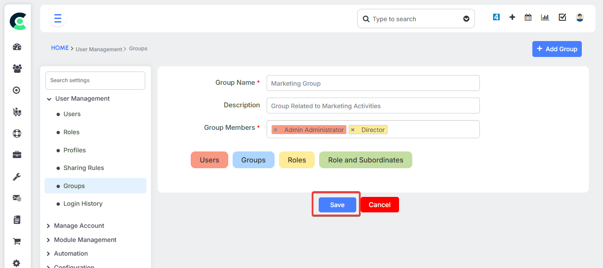Open the calendar icon in top bar
This screenshot has height=268, width=603.
click(528, 17)
